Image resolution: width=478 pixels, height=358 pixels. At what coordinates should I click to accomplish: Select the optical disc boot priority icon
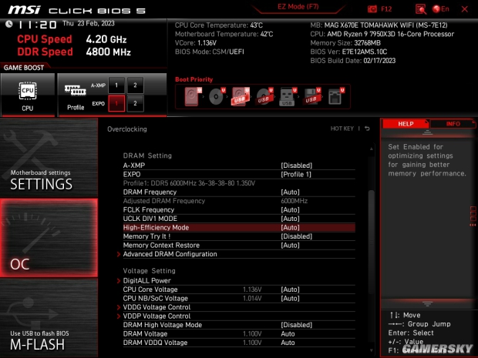(217, 96)
